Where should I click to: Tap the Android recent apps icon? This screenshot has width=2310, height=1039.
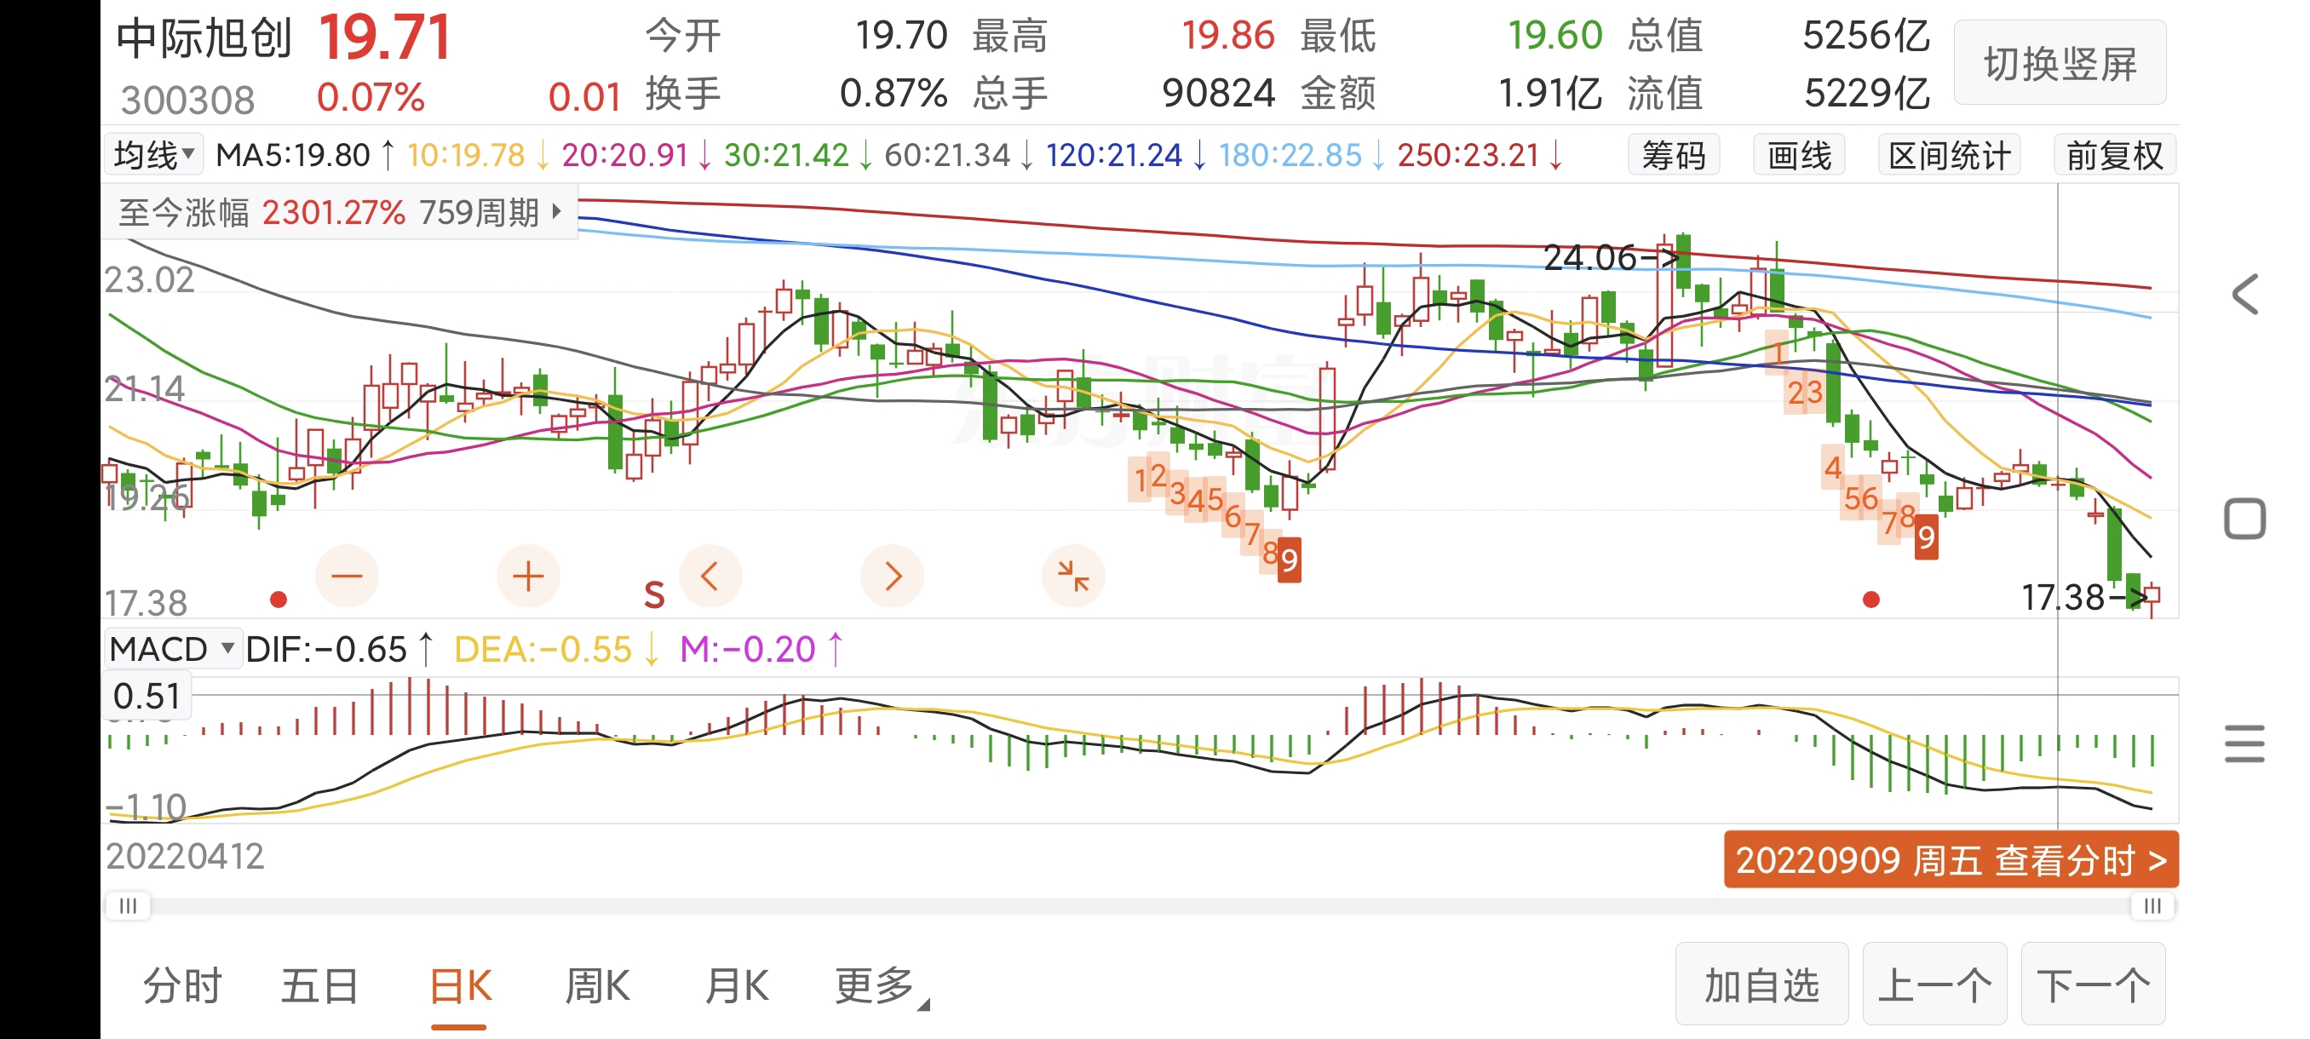(2244, 743)
